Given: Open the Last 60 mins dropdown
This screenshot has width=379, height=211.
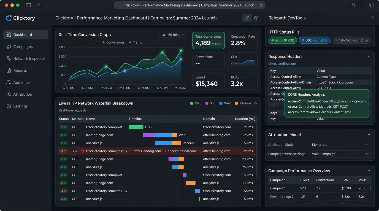Looking at the screenshot, I should click(x=173, y=35).
